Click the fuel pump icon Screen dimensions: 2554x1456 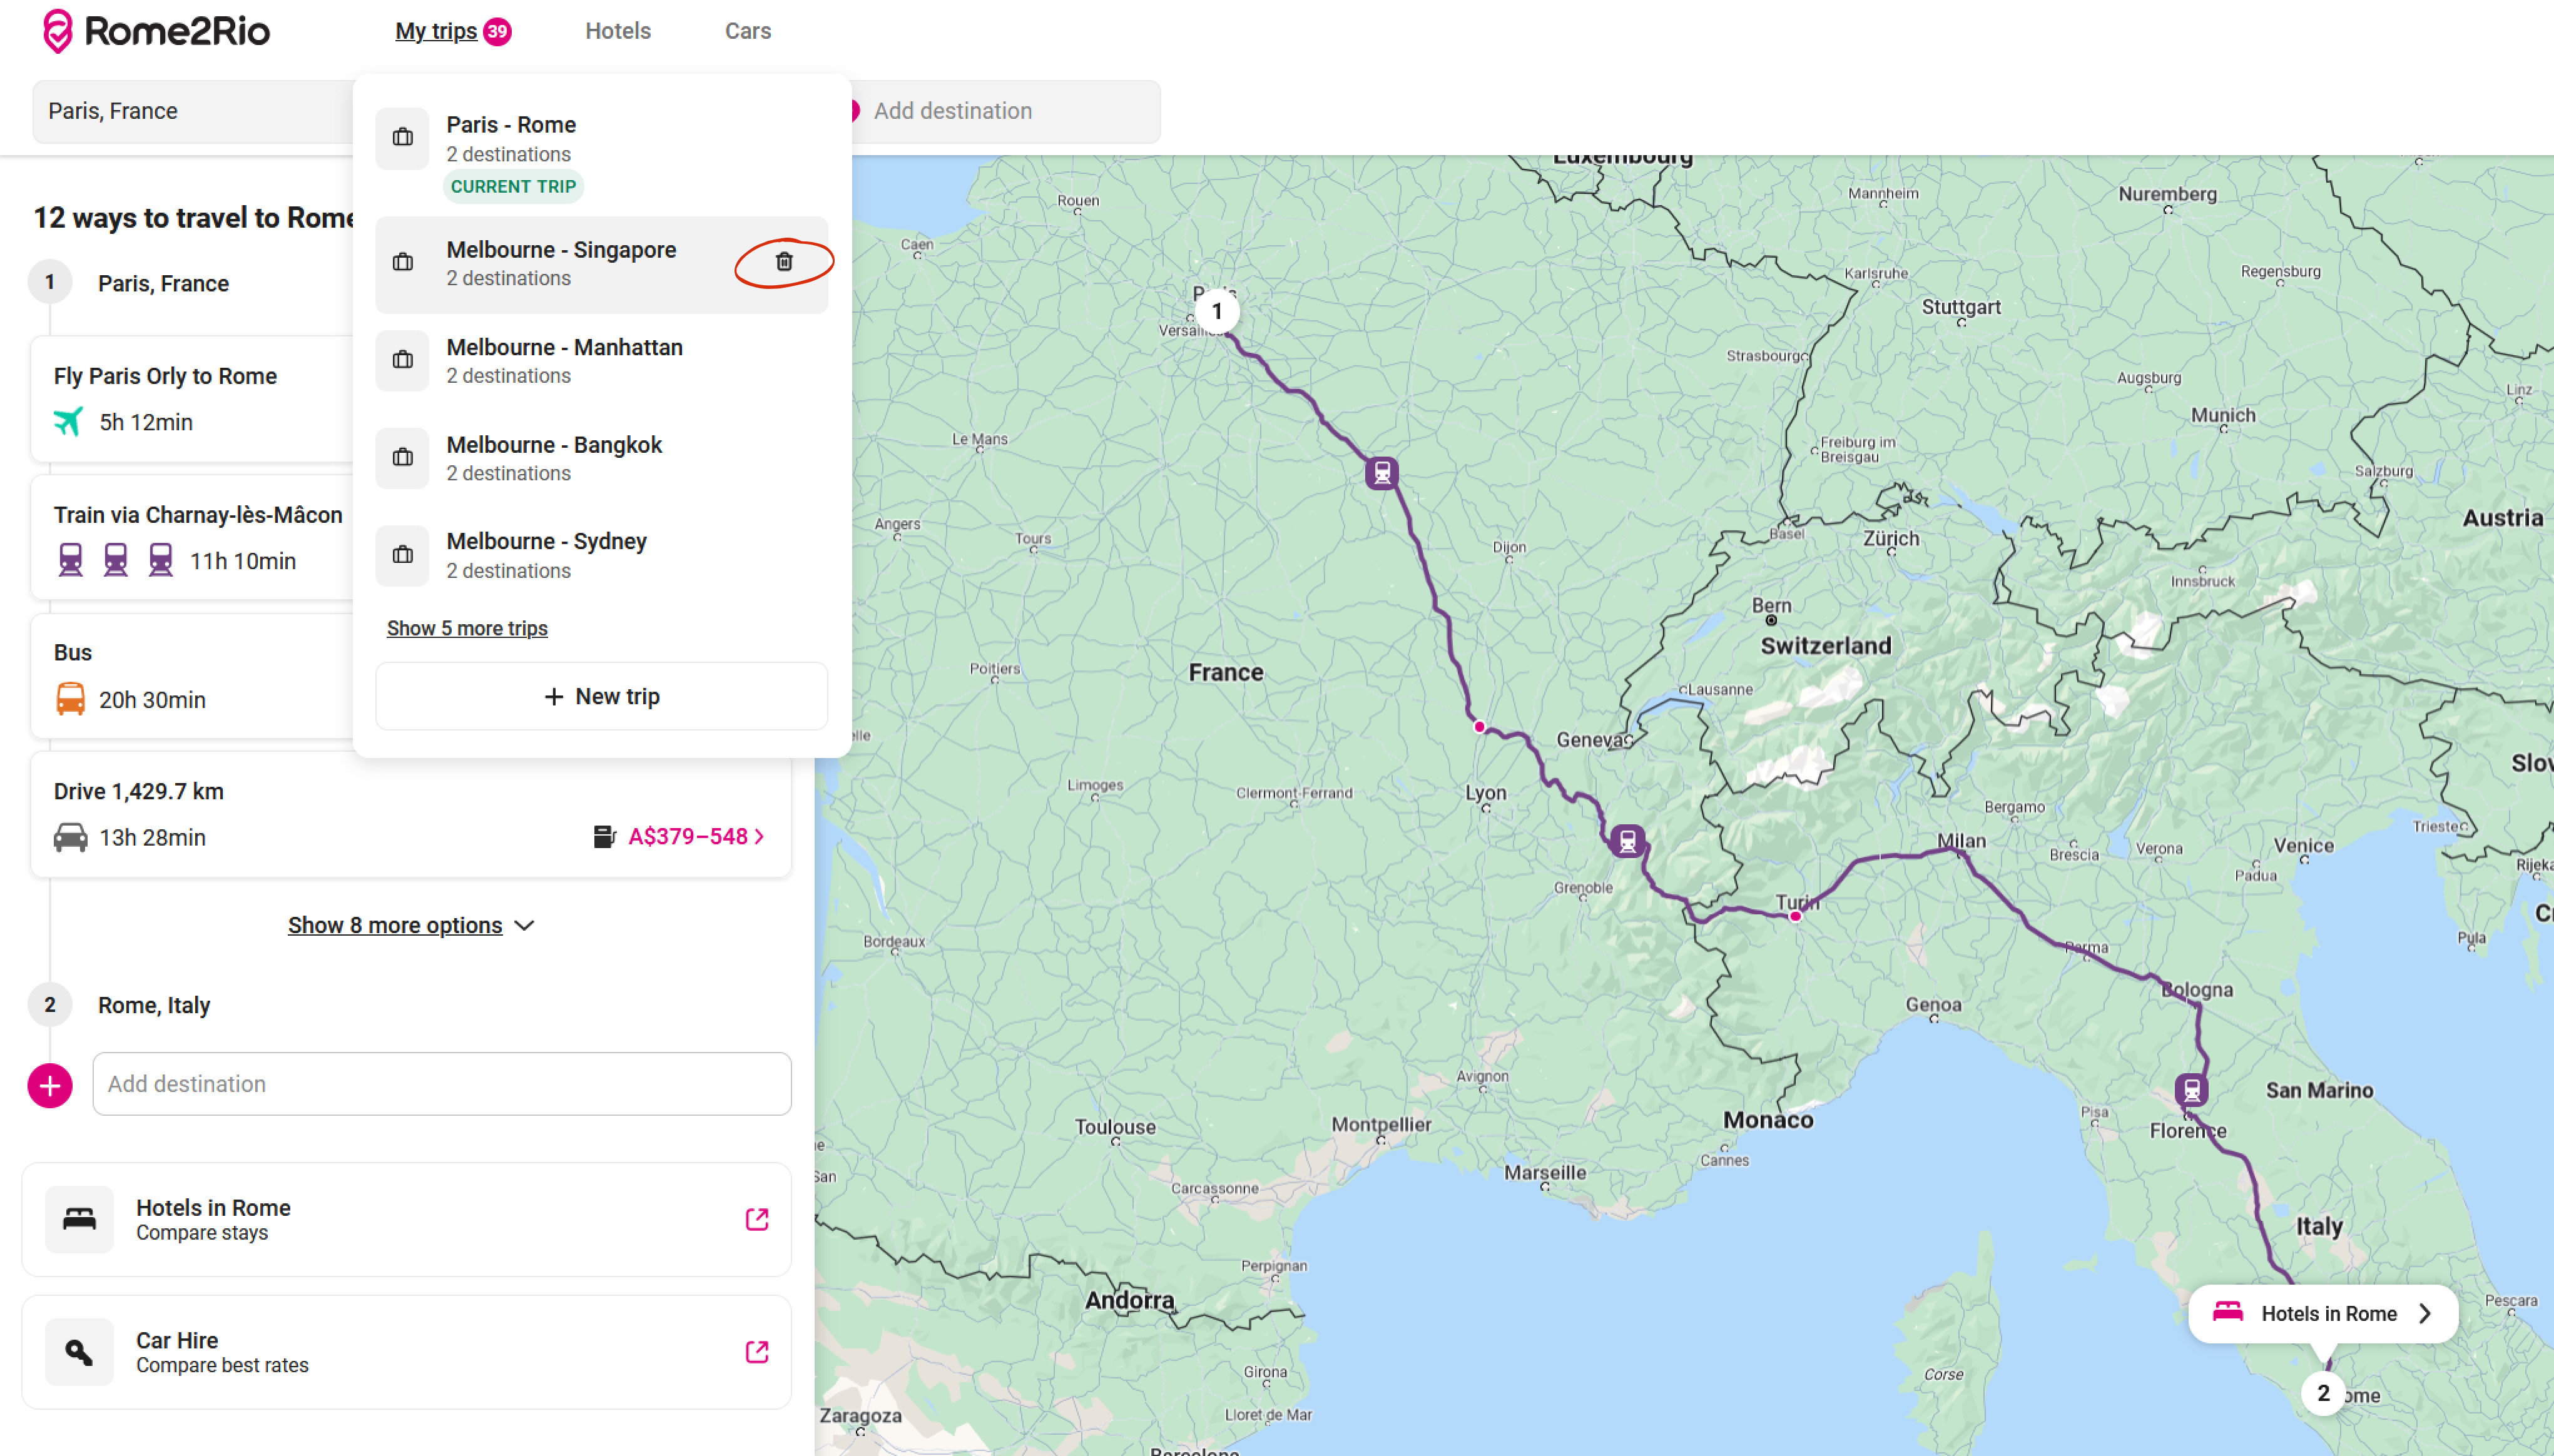coord(604,836)
